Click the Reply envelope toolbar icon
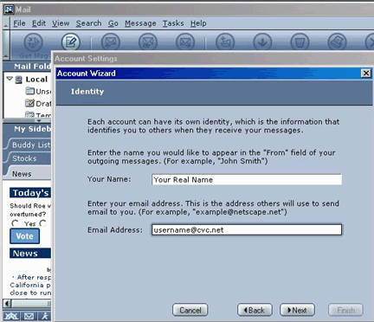The height and width of the screenshot is (322, 374). click(x=111, y=42)
